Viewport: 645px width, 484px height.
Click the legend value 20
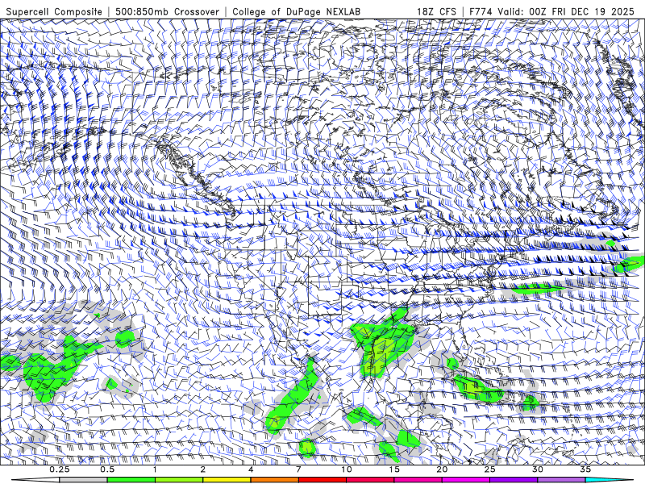click(x=442, y=469)
